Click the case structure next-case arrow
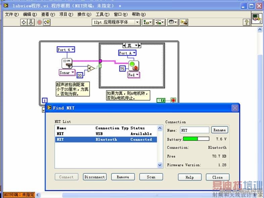264x198 pixels. pos(139,45)
